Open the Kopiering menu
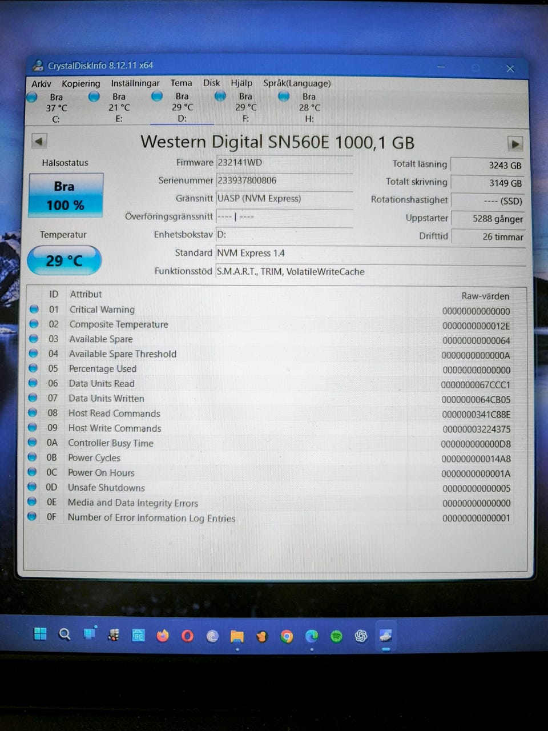 click(x=81, y=83)
